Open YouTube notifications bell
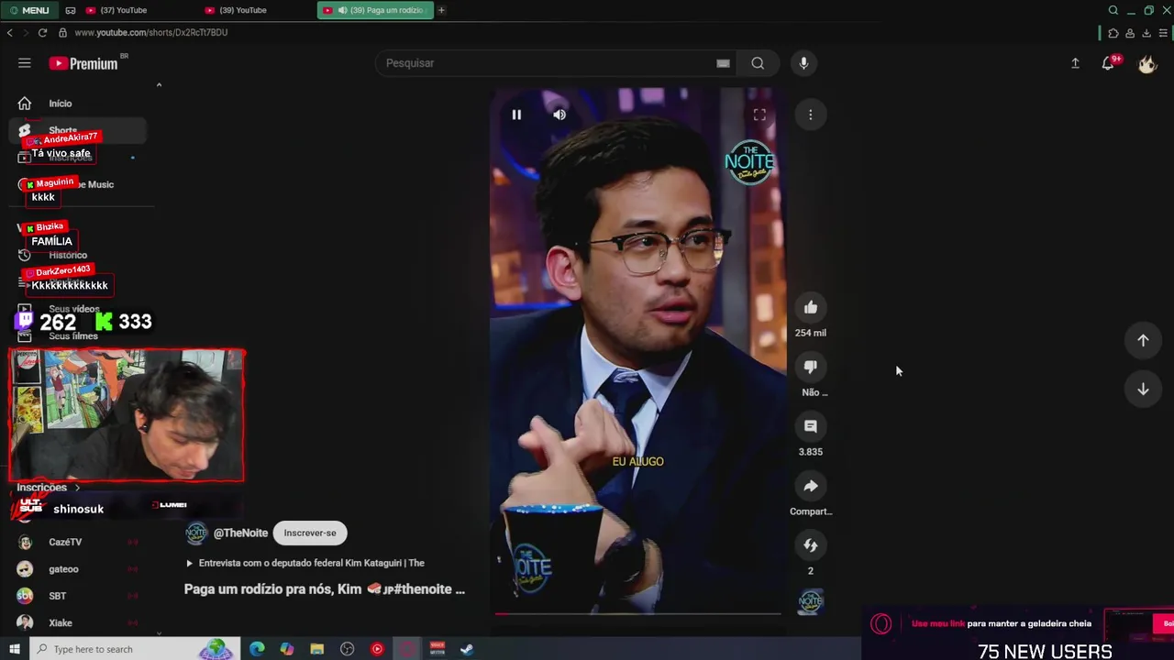 click(1108, 63)
